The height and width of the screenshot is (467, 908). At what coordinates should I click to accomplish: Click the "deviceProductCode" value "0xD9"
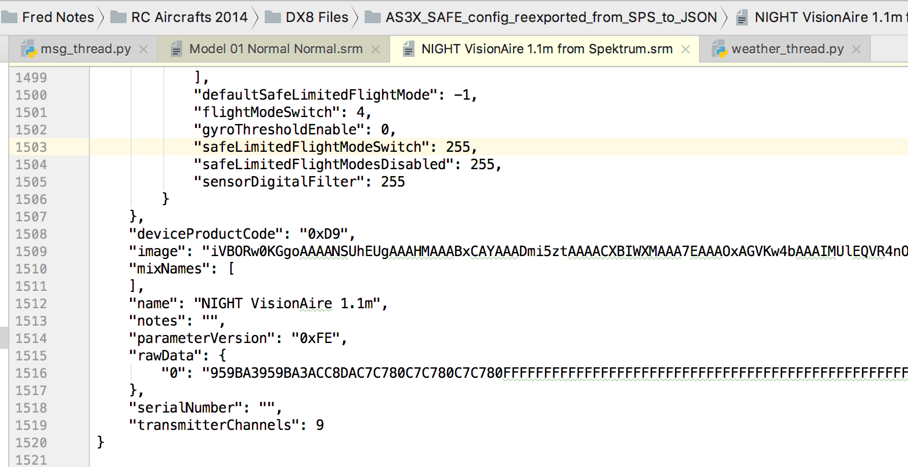[x=324, y=234]
